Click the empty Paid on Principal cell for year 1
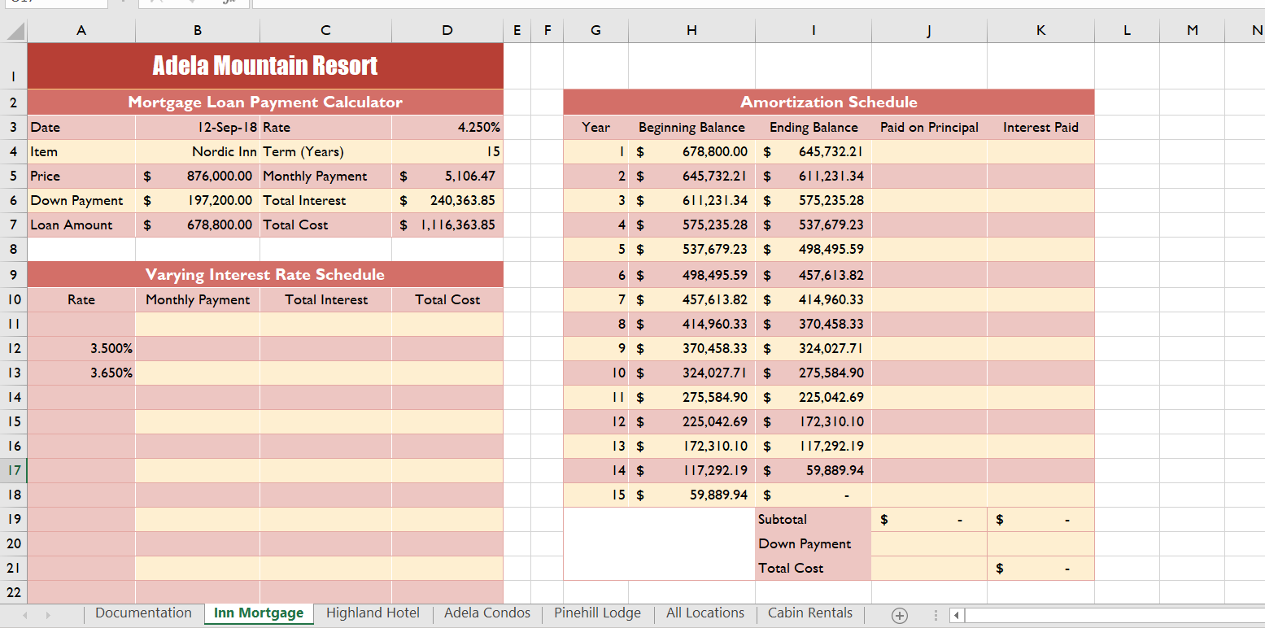The height and width of the screenshot is (628, 1265). click(x=929, y=152)
